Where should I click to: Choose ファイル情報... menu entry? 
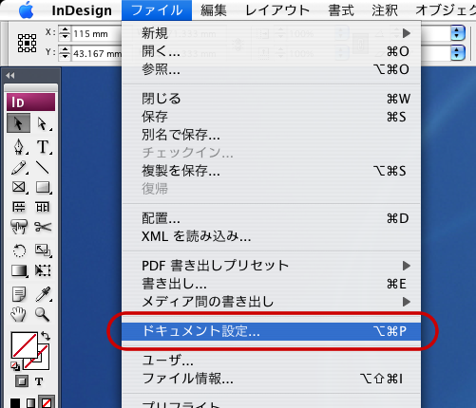point(272,379)
